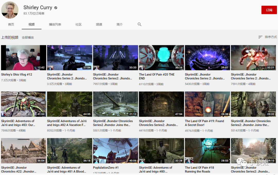
Task: Click title Jhondor Chronicles #22
Action: click(x=19, y=170)
